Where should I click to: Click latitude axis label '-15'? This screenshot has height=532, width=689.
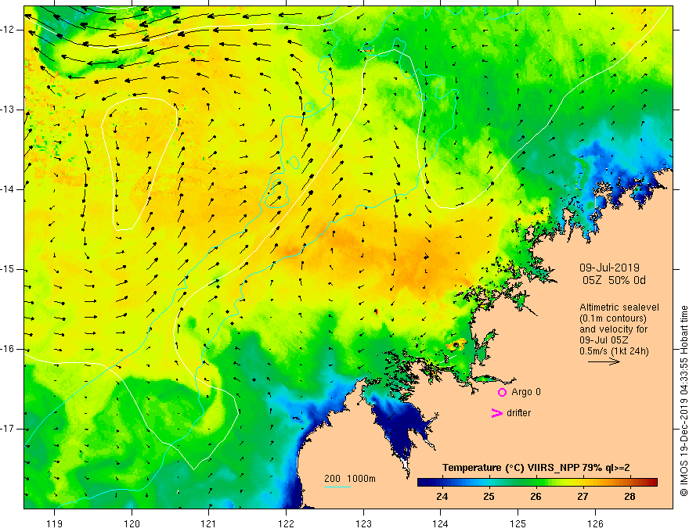coord(8,269)
